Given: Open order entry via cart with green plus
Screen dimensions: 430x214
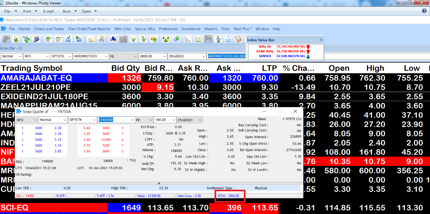Looking at the screenshot, I should [48, 39].
